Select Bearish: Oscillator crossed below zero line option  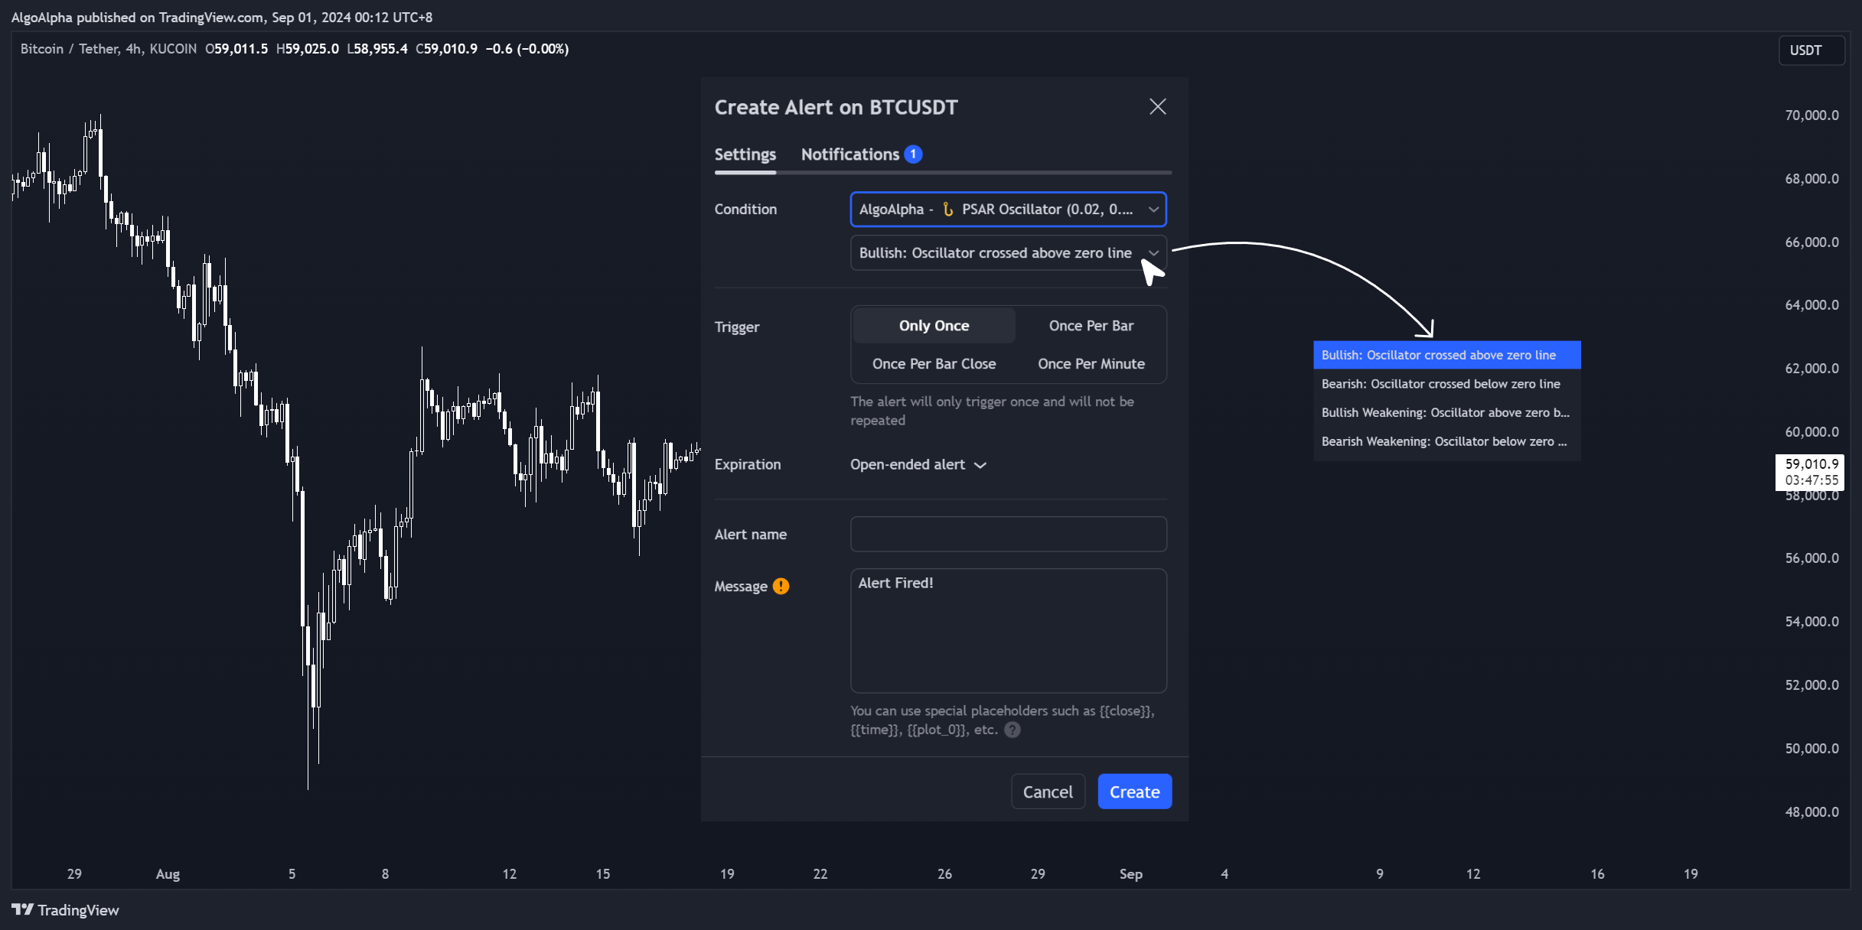[x=1446, y=384]
